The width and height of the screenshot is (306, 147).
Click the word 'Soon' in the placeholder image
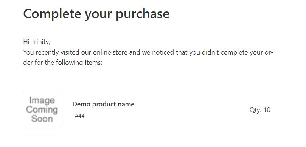(42, 119)
